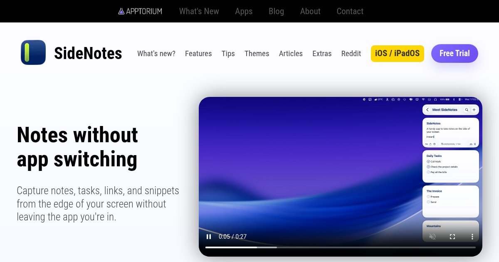Click the SideNotes title text in header
This screenshot has height=262, width=499.
pos(88,53)
